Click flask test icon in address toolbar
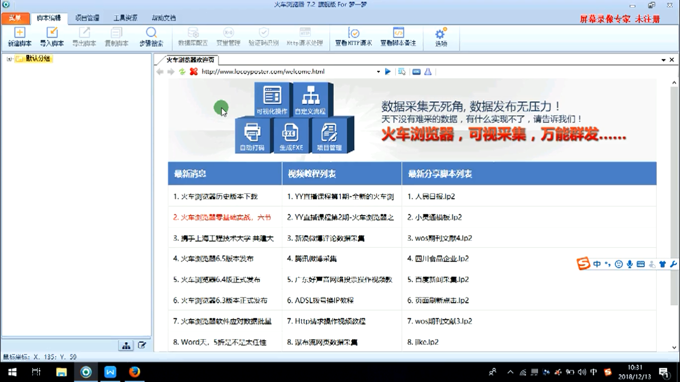Image resolution: width=680 pixels, height=382 pixels. [428, 72]
